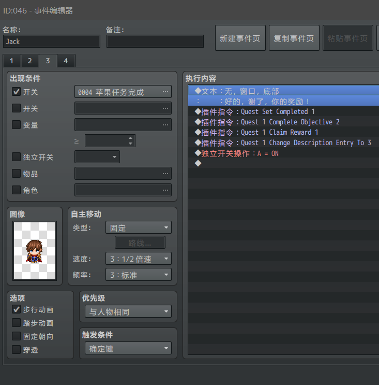Click the 路线... button

140,243
